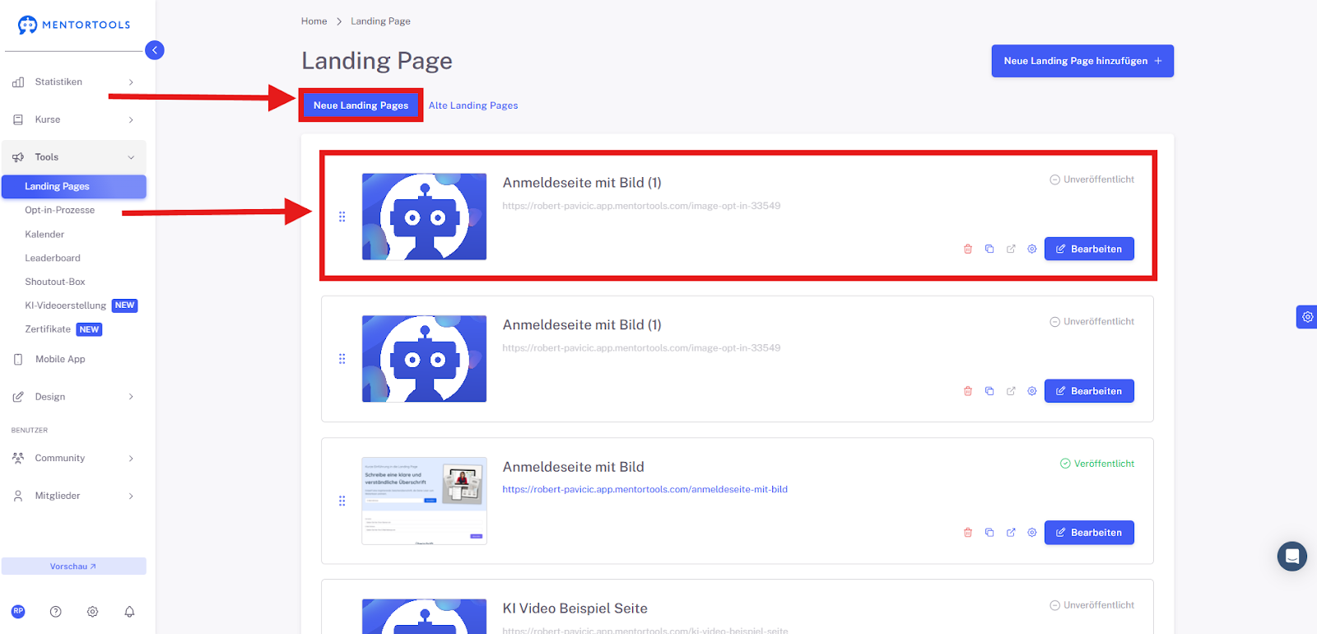
Task: Click the Mobile App phone icon
Action: 18,359
